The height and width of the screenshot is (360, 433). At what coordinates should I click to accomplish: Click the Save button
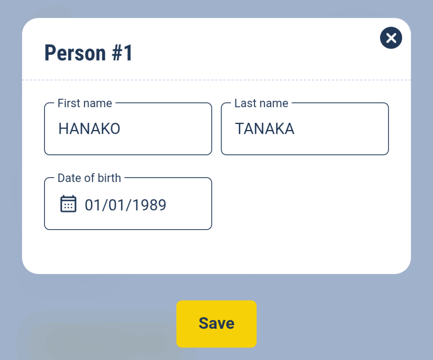point(216,324)
